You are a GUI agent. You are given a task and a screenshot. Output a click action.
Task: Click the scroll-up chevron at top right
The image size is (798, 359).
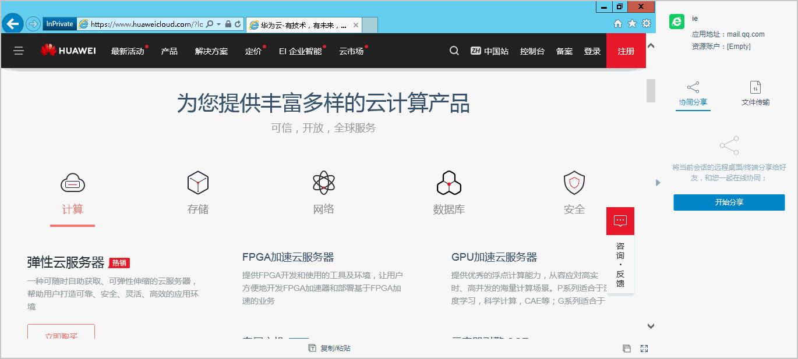pos(651,45)
